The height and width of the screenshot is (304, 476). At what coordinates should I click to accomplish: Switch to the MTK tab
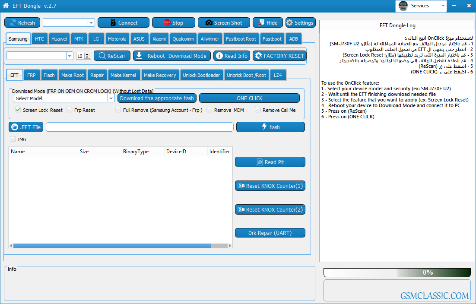(x=79, y=39)
